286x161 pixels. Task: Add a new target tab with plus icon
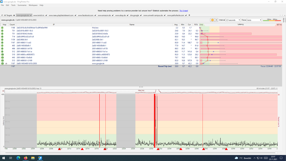pos(189,15)
